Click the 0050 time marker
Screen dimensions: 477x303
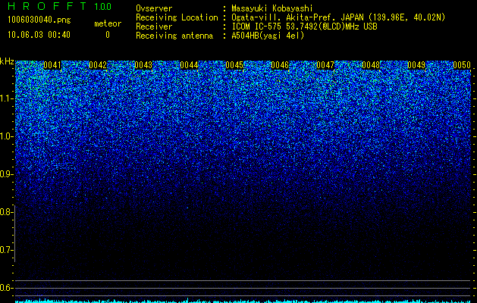(x=462, y=65)
